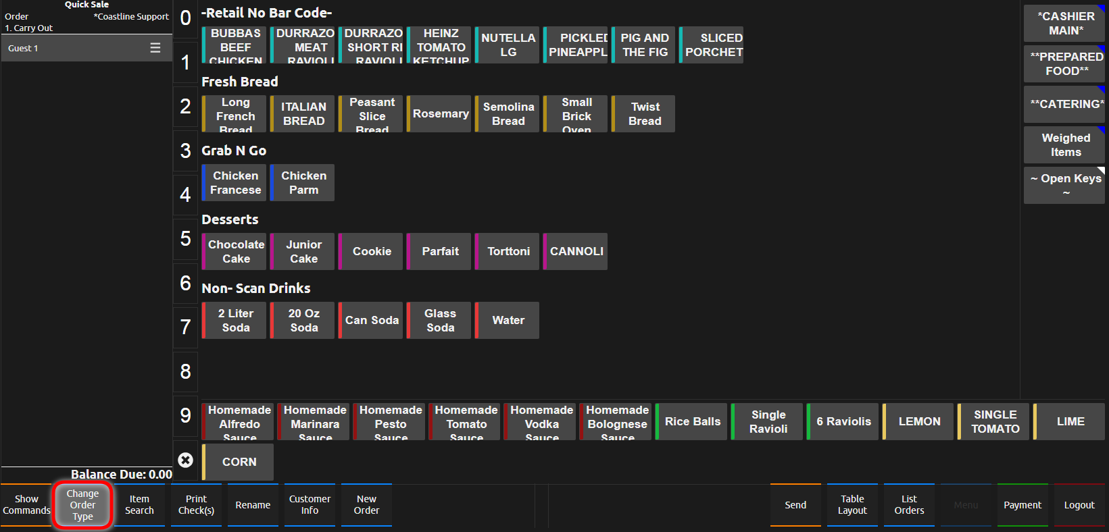This screenshot has width=1109, height=532.
Task: Open the *CASHIER MAIN* screen
Action: 1064,23
